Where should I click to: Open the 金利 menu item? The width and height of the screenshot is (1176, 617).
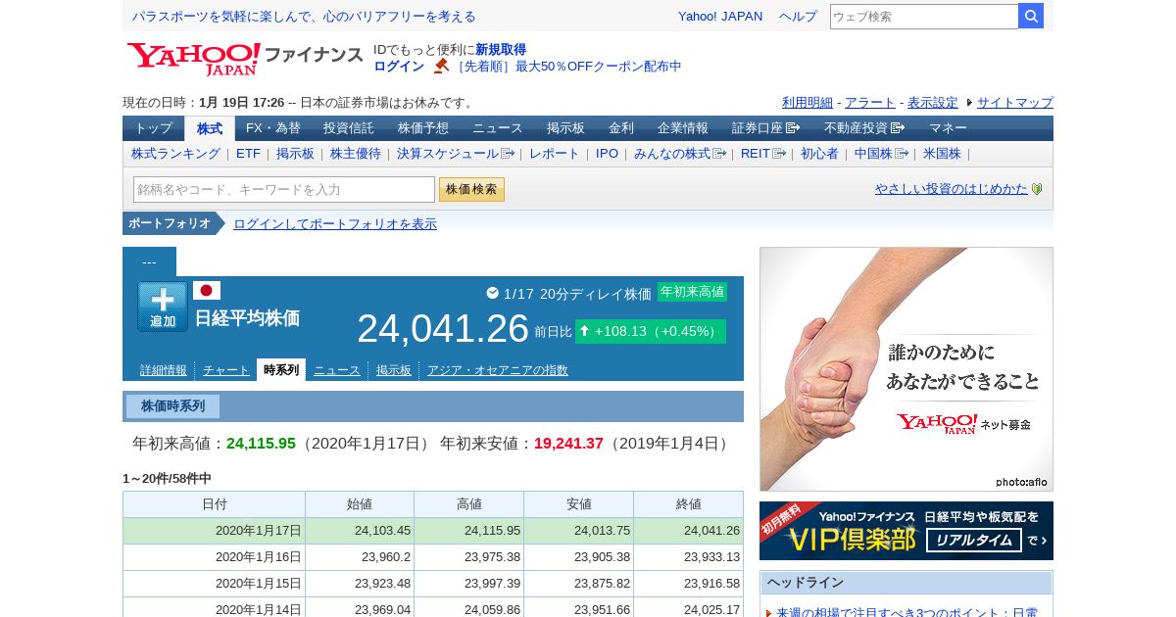(x=621, y=128)
